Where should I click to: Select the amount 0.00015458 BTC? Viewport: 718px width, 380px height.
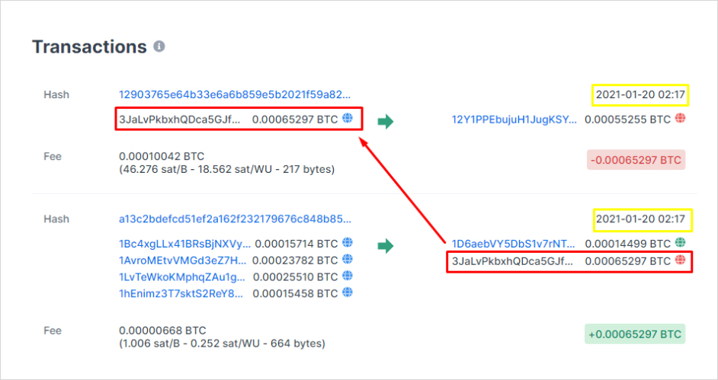coord(295,293)
